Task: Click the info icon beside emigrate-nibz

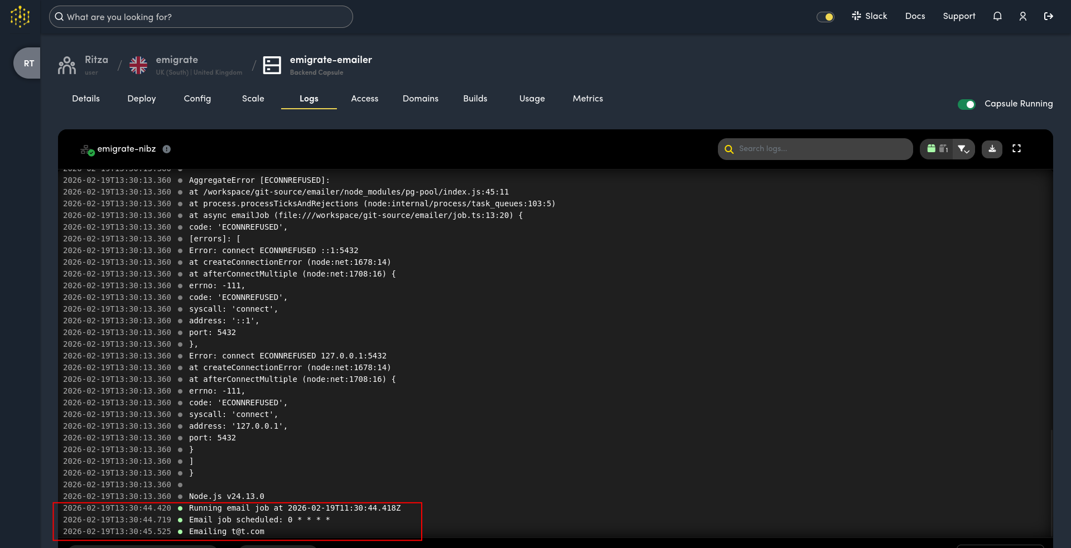Action: click(x=167, y=149)
